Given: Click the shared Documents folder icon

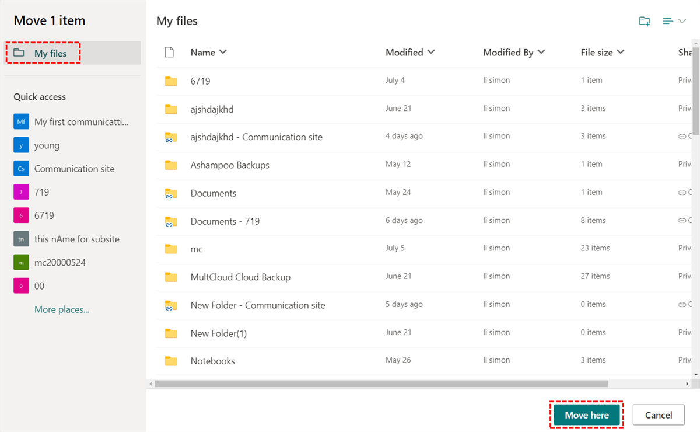Looking at the screenshot, I should point(171,193).
